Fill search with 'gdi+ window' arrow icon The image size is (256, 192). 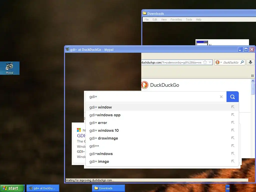[233, 107]
